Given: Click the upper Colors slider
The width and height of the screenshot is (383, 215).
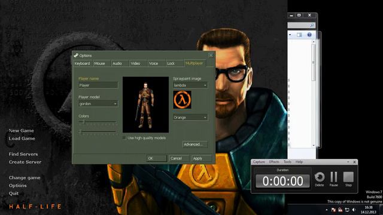Looking at the screenshot, I should coord(98,122).
